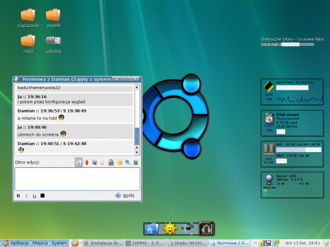Open the clock showing śro 11 kwi, 19:41
This screenshot has width=330, height=247.
[x=302, y=243]
